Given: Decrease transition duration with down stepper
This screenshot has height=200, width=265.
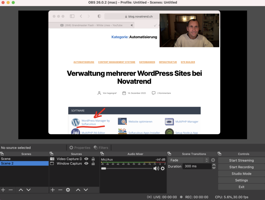Looking at the screenshot, I should (214, 168).
